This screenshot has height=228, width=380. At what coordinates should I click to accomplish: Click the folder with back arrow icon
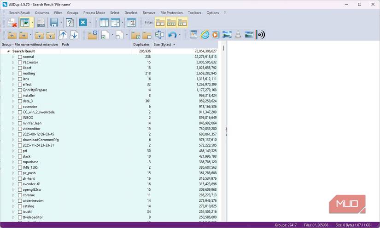(x=12, y=35)
